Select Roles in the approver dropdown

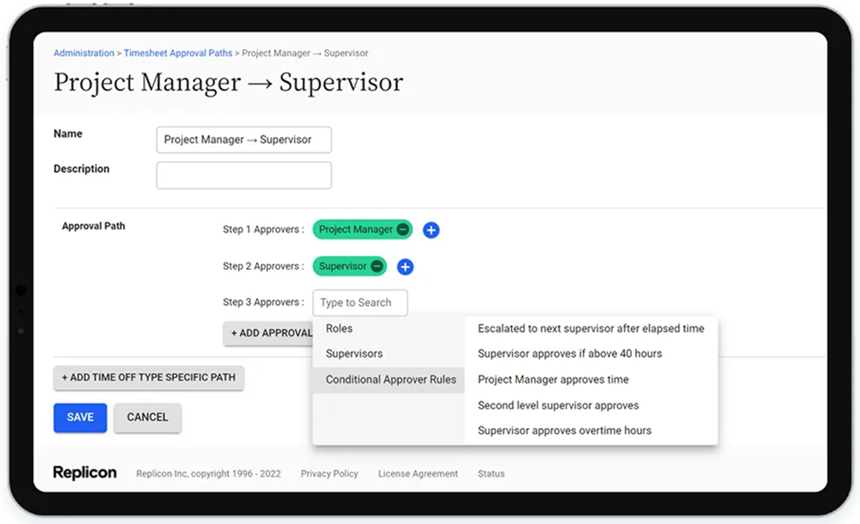pos(339,328)
